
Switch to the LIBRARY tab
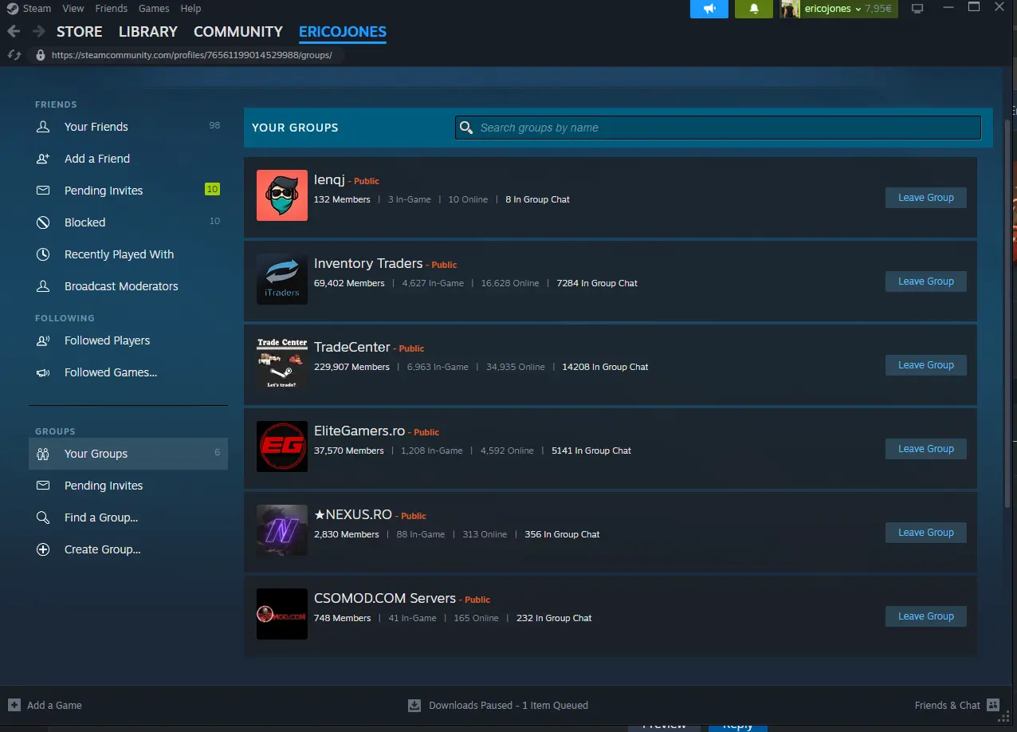tap(148, 32)
